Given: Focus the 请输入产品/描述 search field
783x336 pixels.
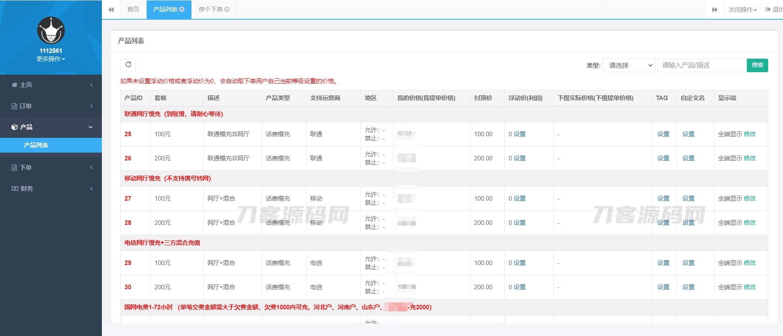Looking at the screenshot, I should click(x=702, y=66).
